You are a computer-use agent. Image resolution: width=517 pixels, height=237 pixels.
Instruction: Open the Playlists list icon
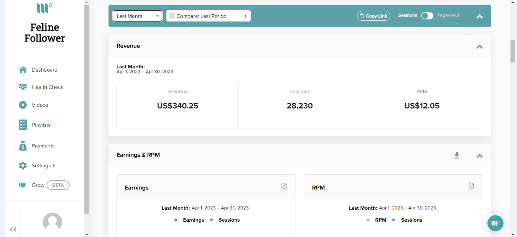tap(23, 125)
